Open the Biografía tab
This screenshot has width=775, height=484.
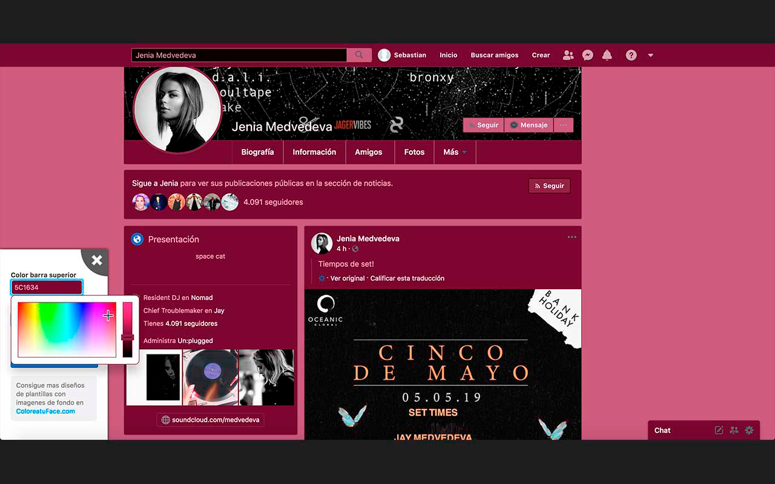(257, 152)
